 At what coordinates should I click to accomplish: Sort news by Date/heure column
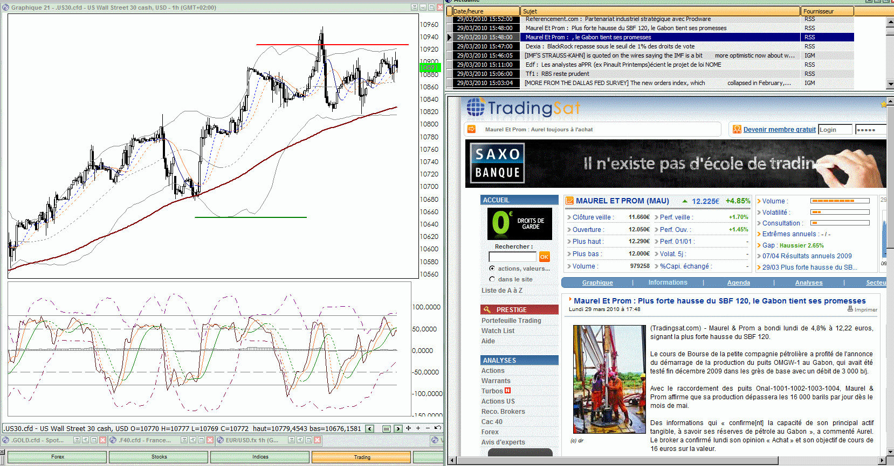[486, 11]
